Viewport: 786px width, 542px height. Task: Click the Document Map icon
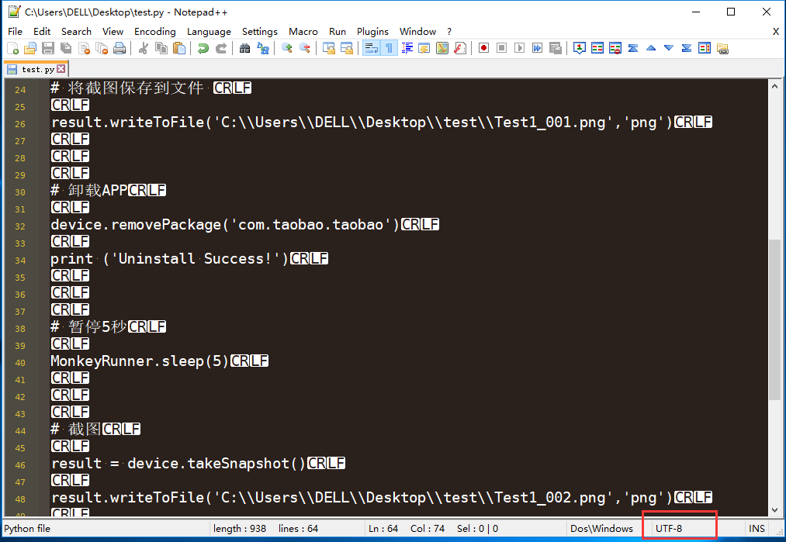442,49
